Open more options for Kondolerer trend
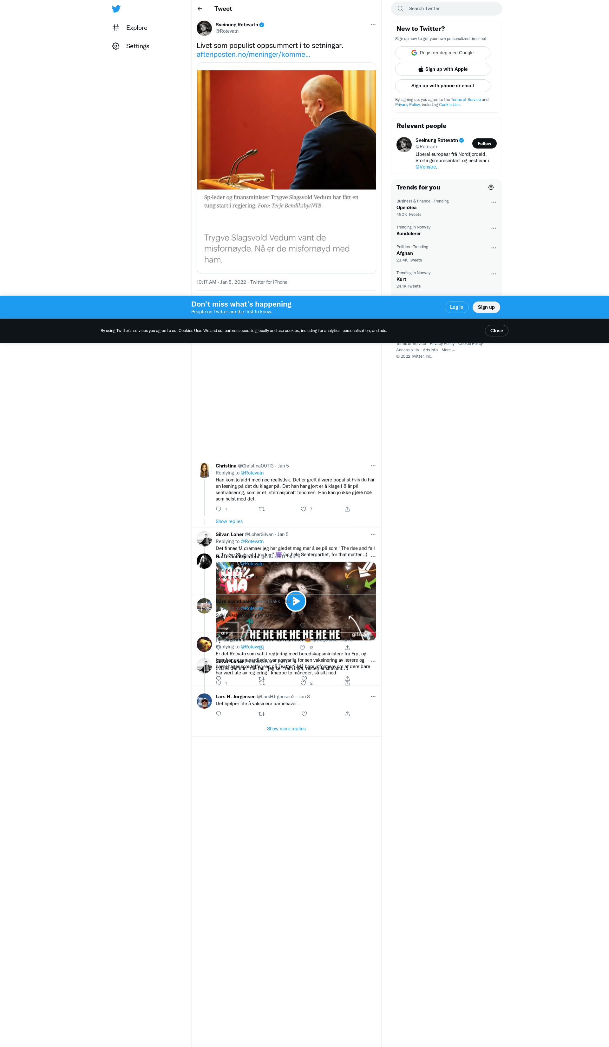 493,228
